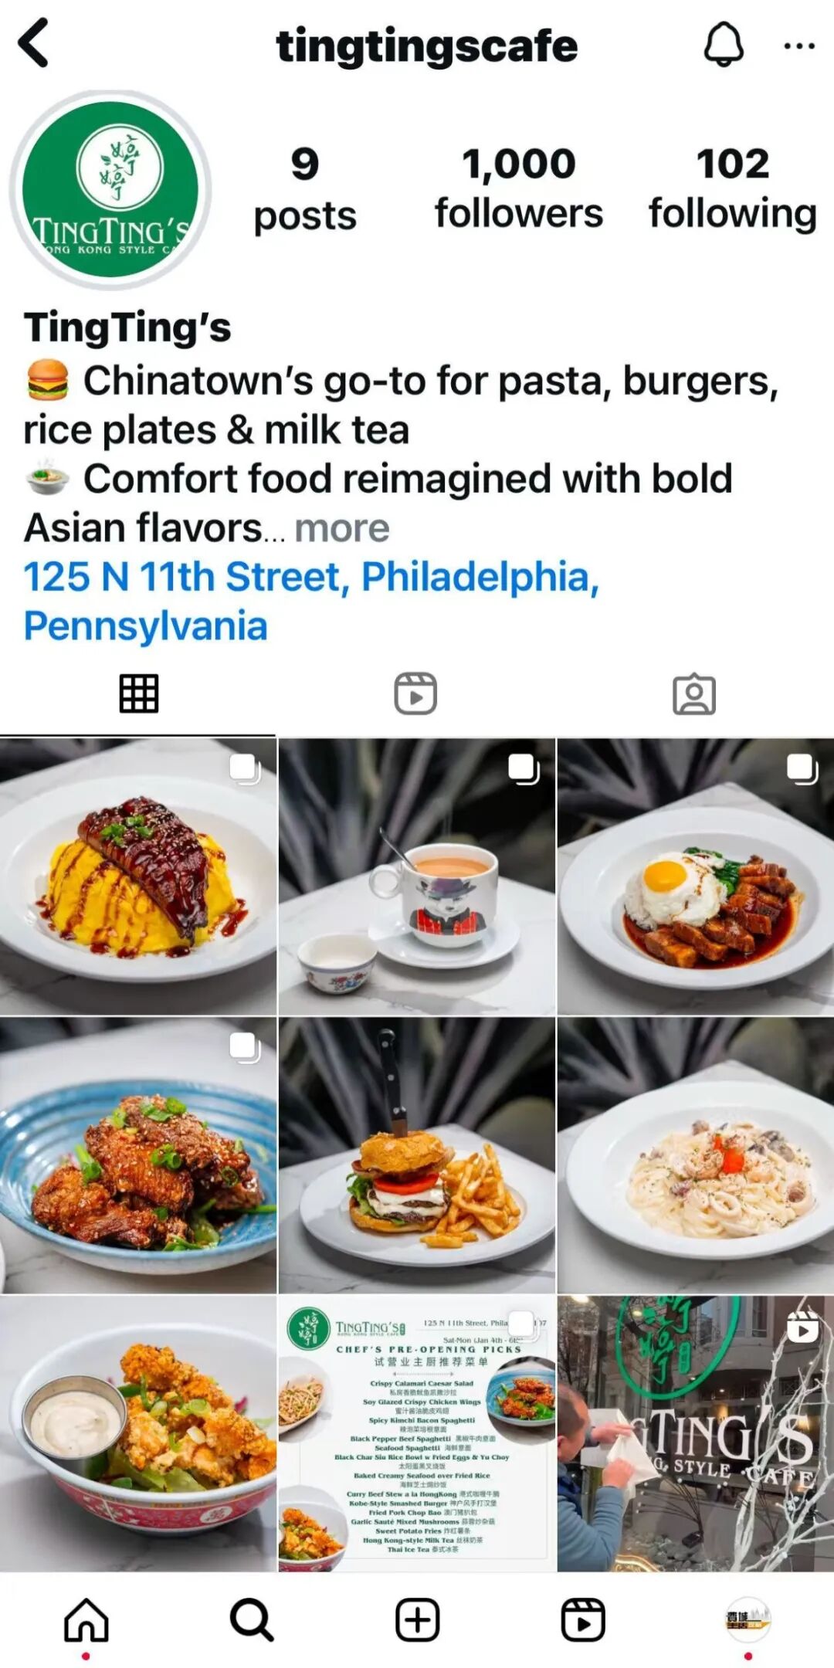
Task: Switch to the Reels profile tab
Action: tap(415, 693)
